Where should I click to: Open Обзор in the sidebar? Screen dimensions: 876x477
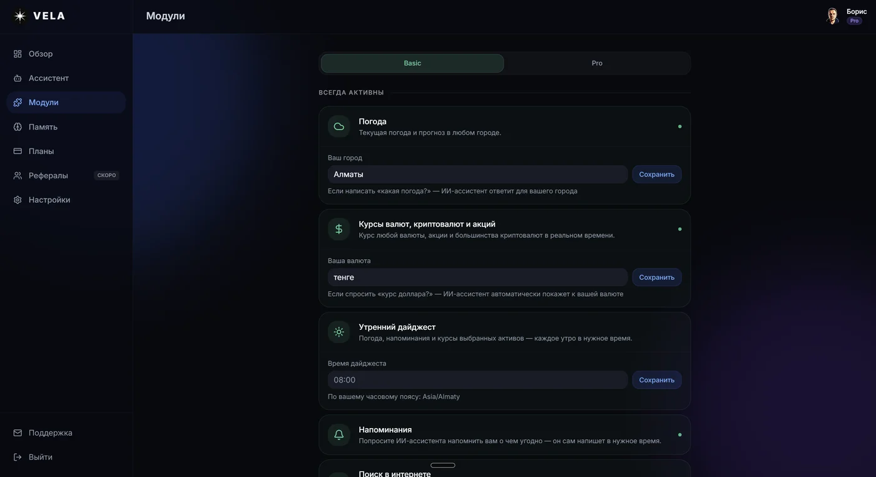pyautogui.click(x=66, y=54)
